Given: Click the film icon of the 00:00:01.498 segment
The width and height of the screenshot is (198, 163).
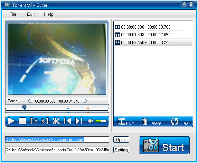Looking at the screenshot, I should pos(118,35).
